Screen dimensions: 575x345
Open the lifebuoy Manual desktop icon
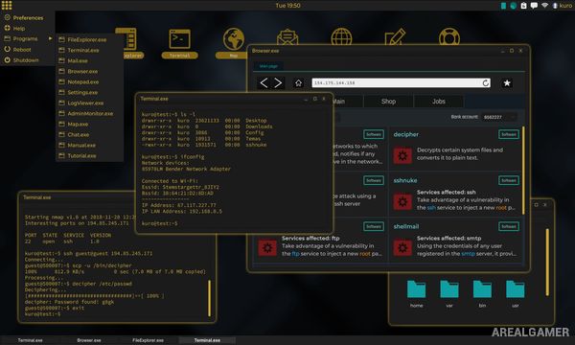coord(449,36)
